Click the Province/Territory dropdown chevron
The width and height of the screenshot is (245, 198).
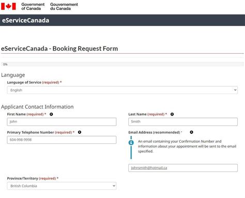click(114, 186)
